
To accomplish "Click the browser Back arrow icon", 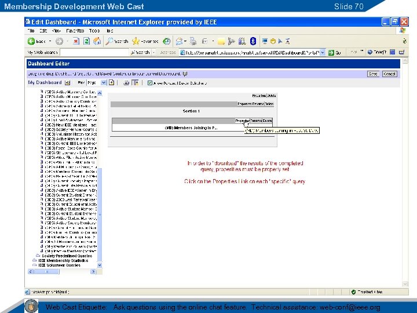I will 31,41.
